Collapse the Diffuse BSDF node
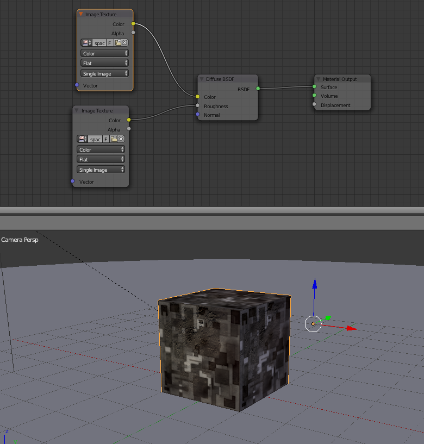 click(201, 79)
